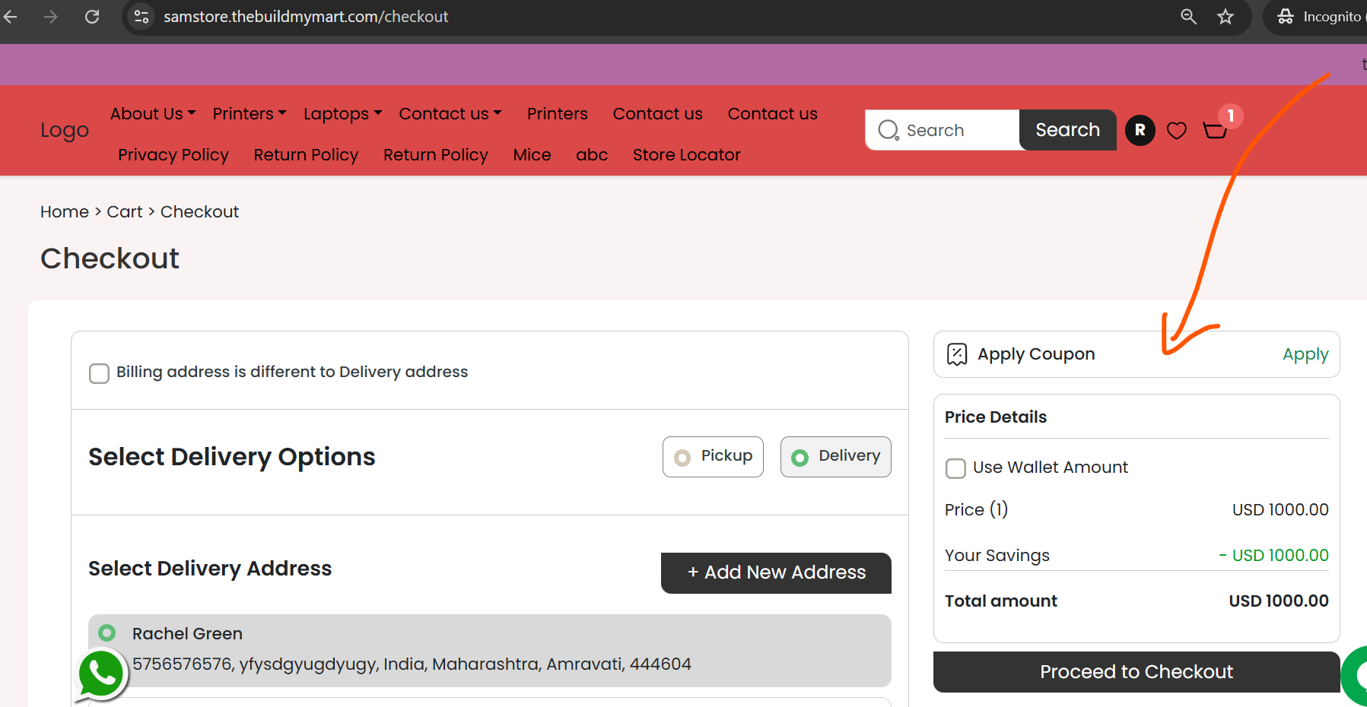This screenshot has height=707, width=1367.
Task: Open the browser zoom magnifier icon
Action: point(1188,17)
